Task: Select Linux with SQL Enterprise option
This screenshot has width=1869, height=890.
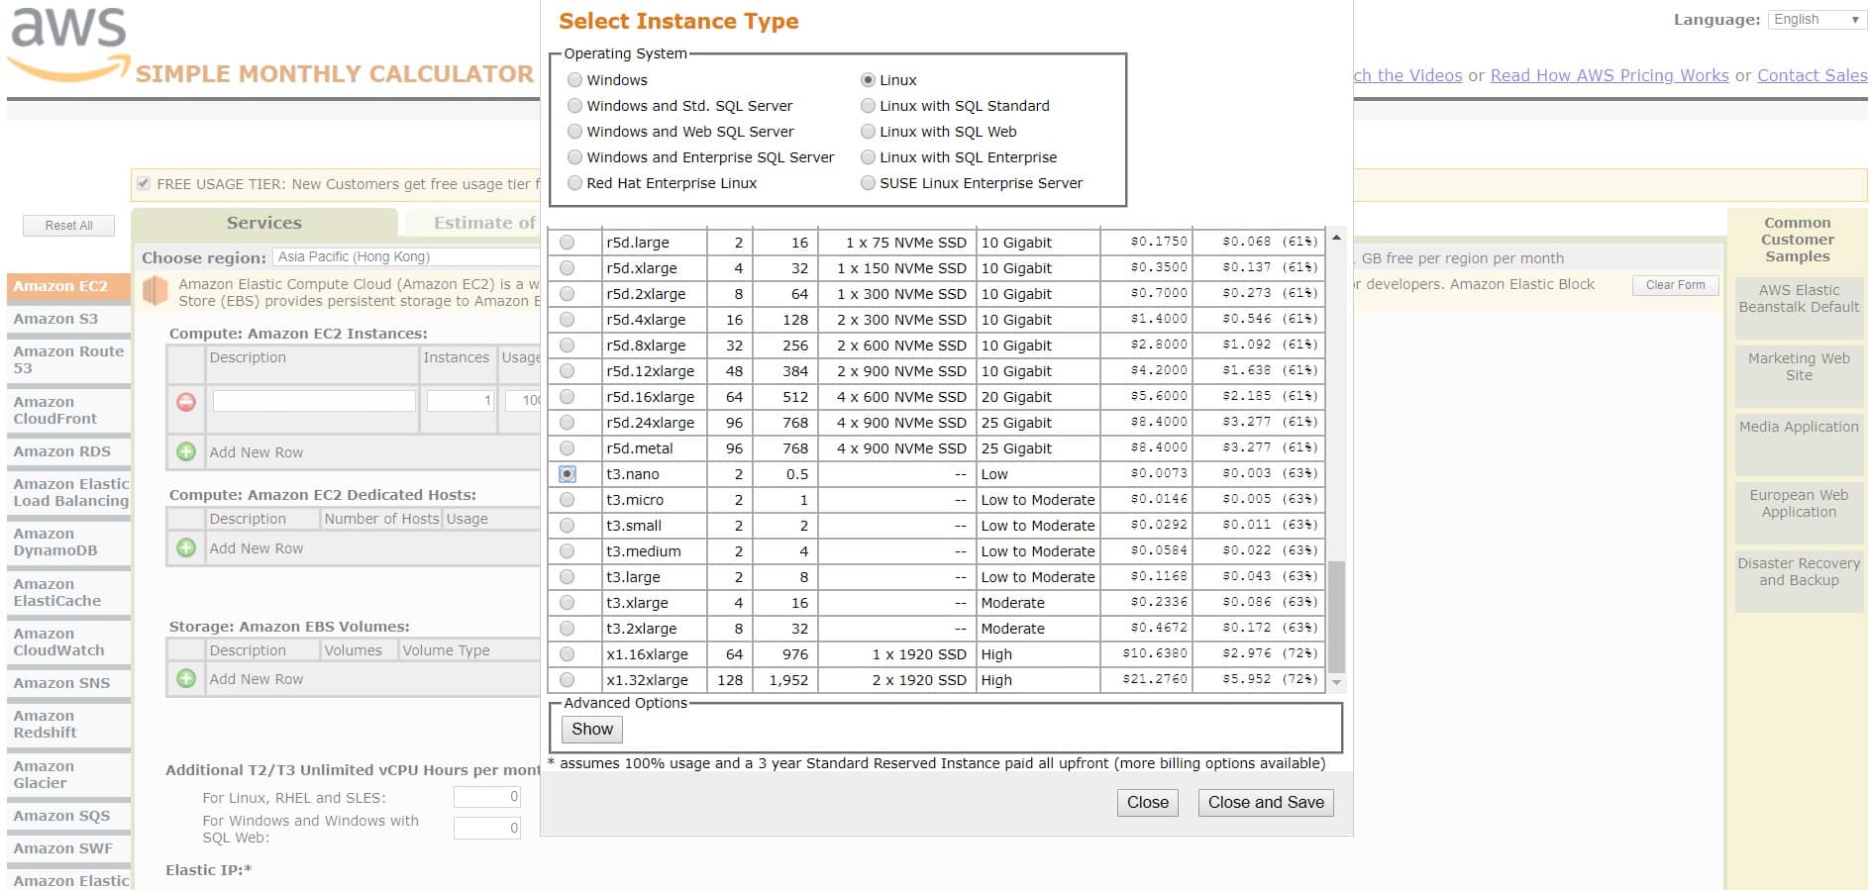Action: [868, 157]
